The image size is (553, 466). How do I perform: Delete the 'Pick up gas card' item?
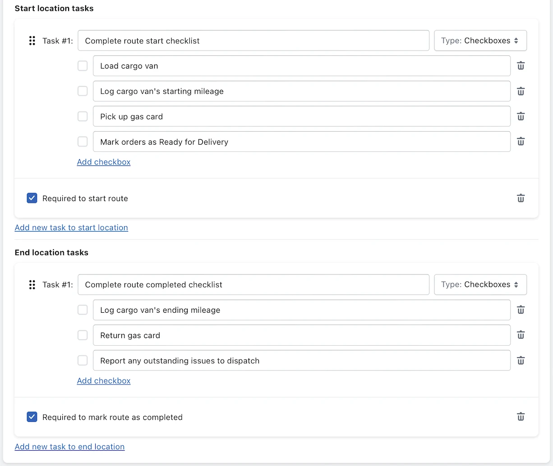521,117
